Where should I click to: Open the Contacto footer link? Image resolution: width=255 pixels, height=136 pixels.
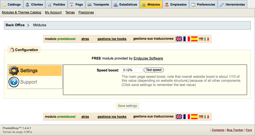[218, 130]
